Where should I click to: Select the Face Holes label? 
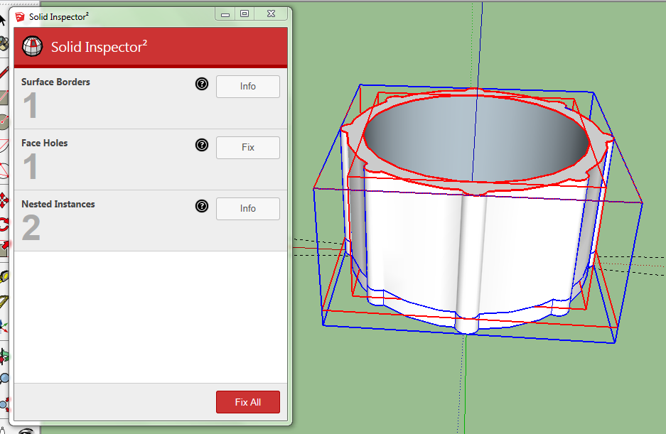tap(45, 143)
